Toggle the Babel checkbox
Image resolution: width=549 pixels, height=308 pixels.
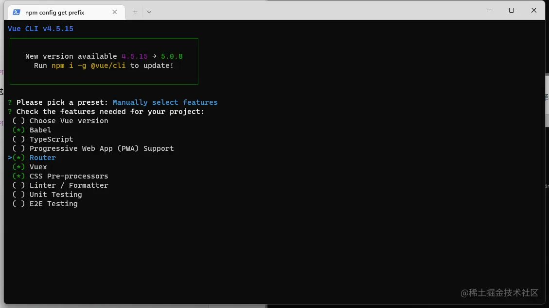(x=18, y=130)
